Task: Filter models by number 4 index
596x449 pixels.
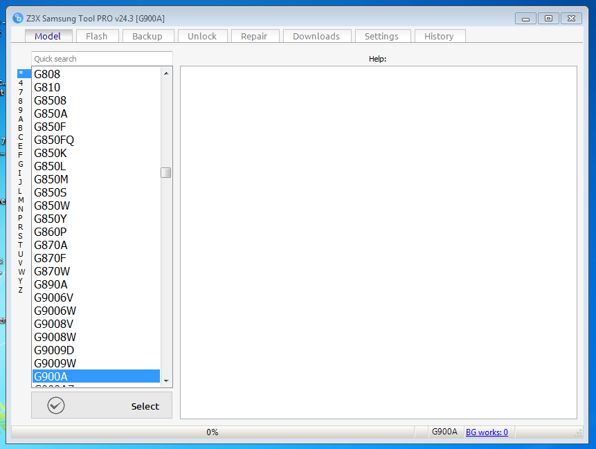Action: pyautogui.click(x=21, y=83)
